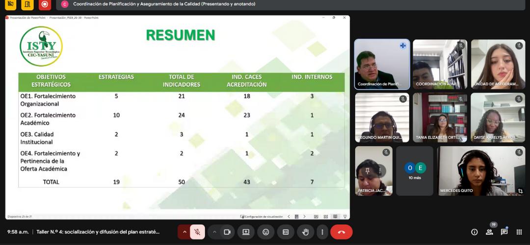Show meeting details info icon

[x=474, y=232]
